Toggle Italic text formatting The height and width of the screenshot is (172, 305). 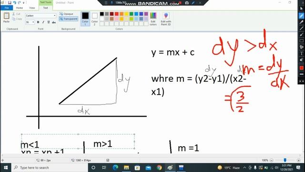[43, 22]
